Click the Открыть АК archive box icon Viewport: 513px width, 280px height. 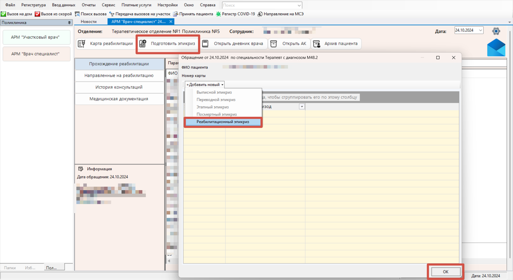click(x=274, y=43)
